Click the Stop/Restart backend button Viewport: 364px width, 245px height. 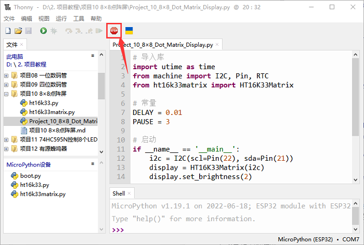(x=114, y=31)
